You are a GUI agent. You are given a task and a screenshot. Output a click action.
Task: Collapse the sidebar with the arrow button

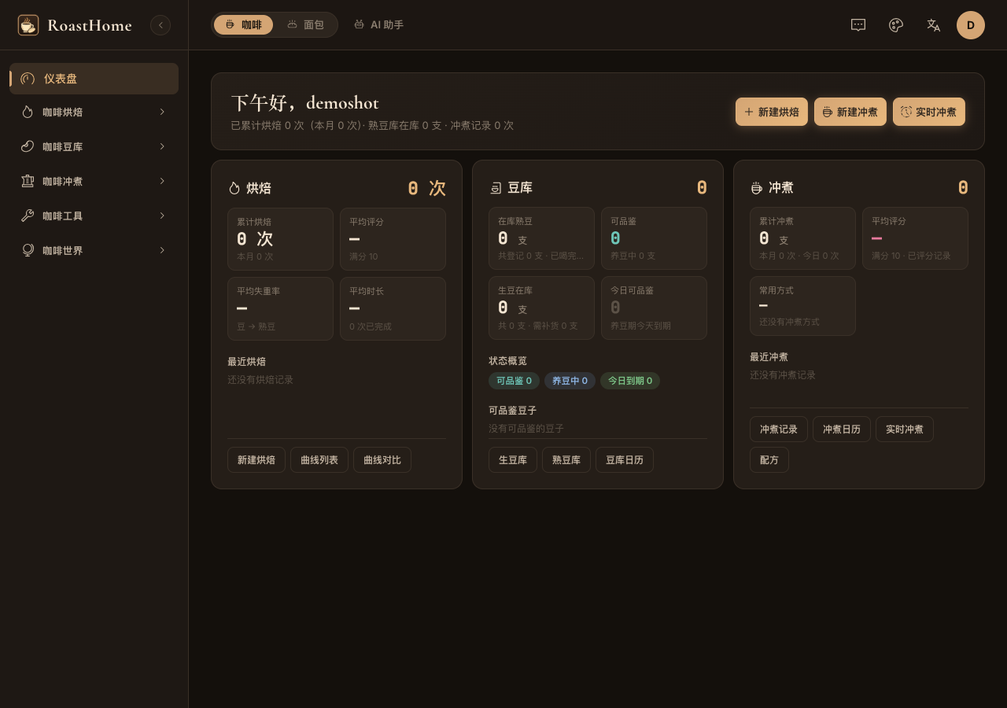pyautogui.click(x=160, y=25)
